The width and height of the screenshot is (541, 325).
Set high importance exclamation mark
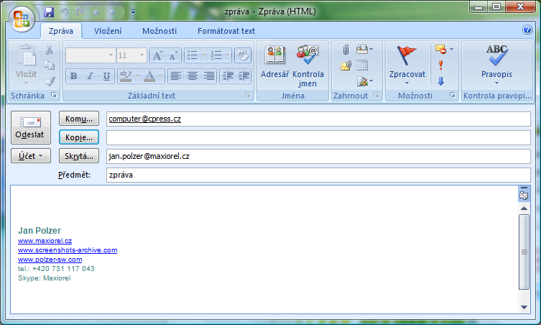440,65
